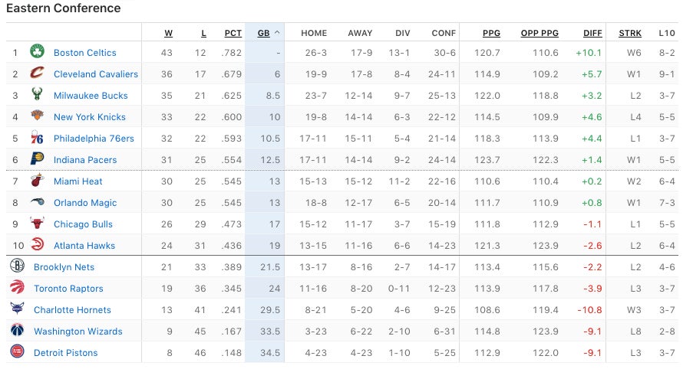Sort by OPP PPG column header
The image size is (683, 369).
point(539,33)
